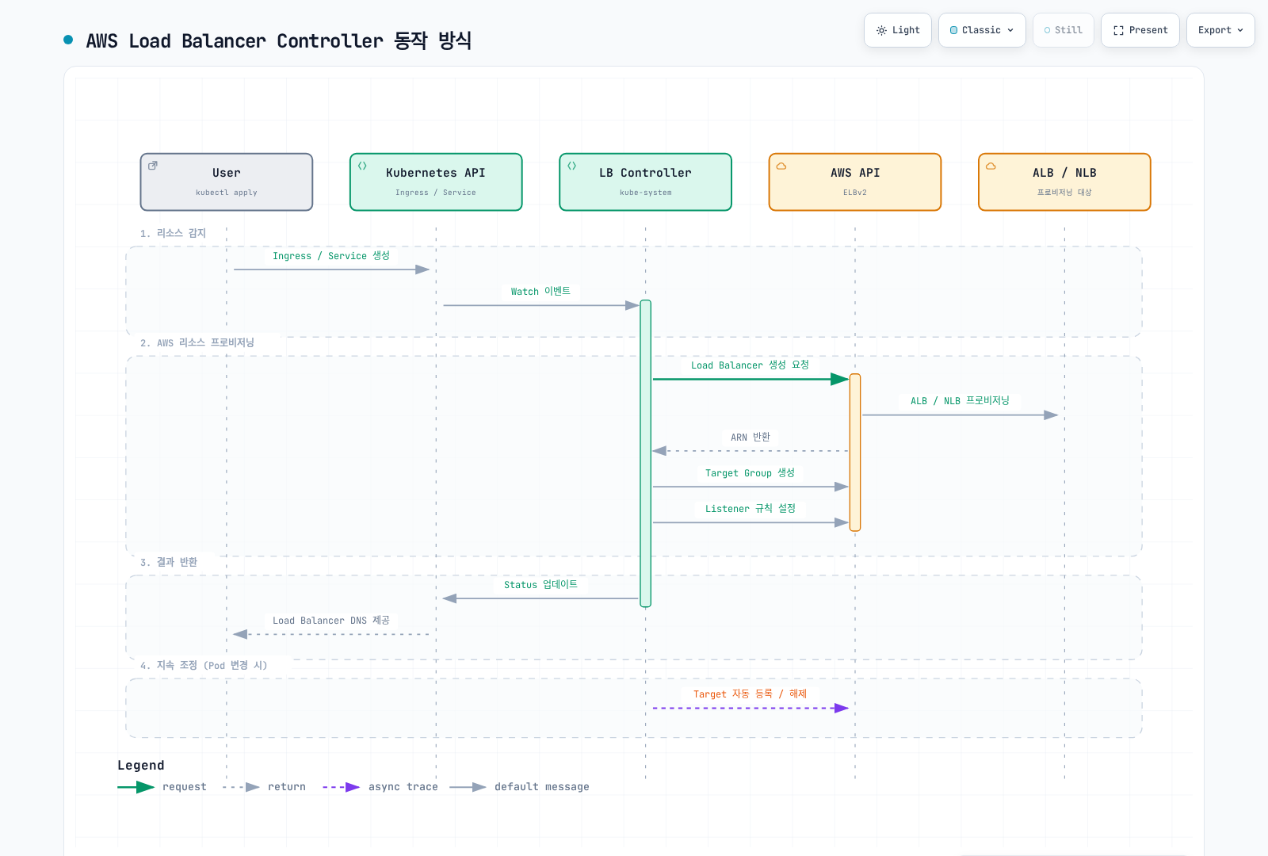Image resolution: width=1268 pixels, height=856 pixels.
Task: Click the purple async trace arrow in legend
Action: click(x=342, y=787)
